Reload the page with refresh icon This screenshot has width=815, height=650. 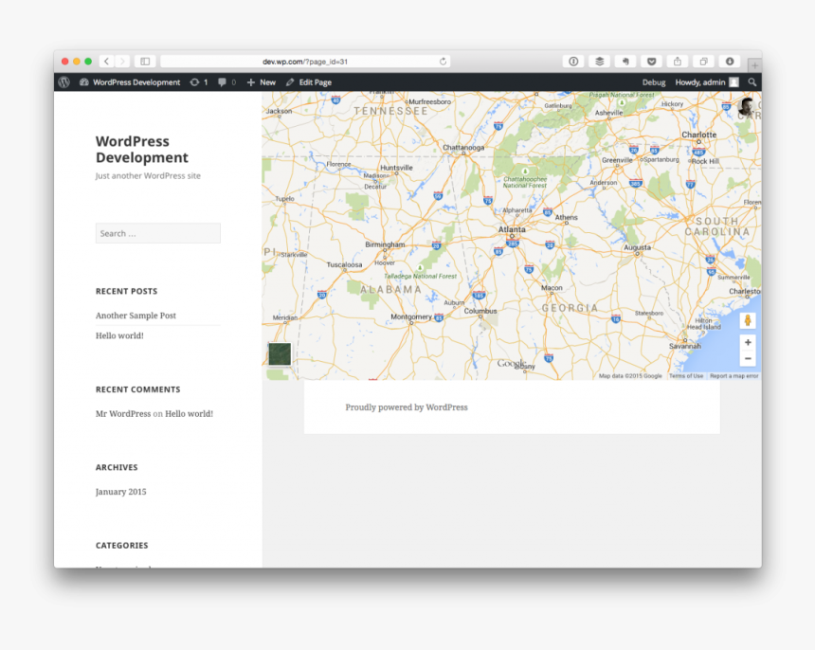(443, 62)
